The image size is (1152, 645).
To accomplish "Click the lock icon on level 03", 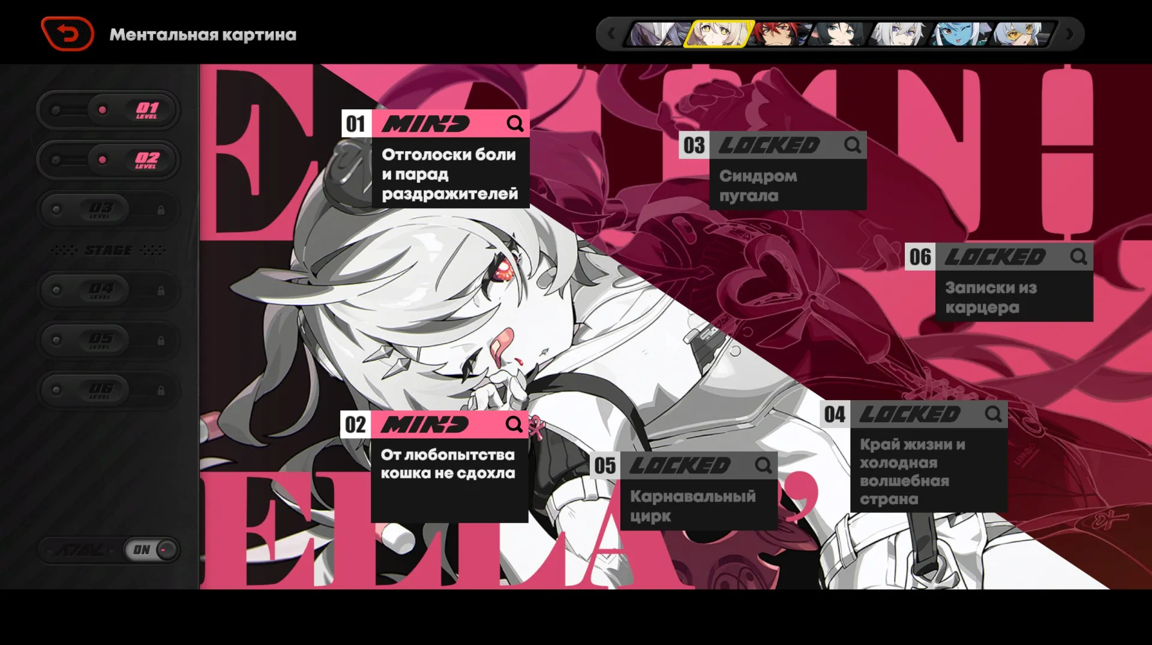I will (161, 210).
